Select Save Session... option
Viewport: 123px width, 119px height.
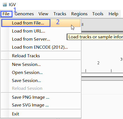[x=41, y=80]
